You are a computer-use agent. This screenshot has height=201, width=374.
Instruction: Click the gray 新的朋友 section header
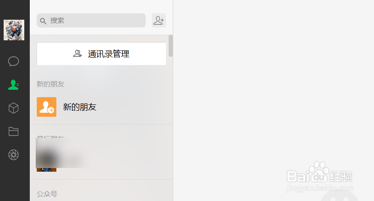click(50, 84)
